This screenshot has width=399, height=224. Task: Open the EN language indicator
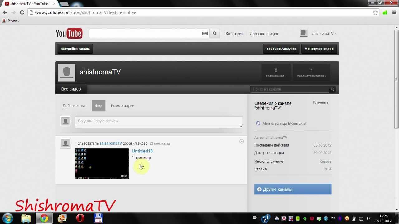(x=255, y=218)
